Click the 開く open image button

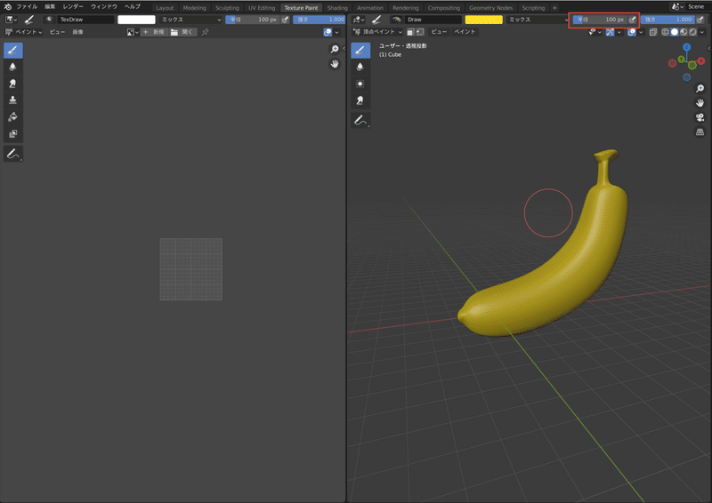[182, 32]
